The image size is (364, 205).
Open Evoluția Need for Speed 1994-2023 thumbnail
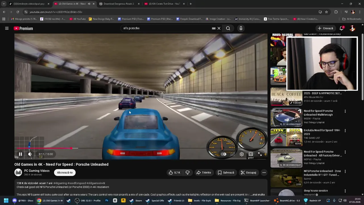click(286, 137)
